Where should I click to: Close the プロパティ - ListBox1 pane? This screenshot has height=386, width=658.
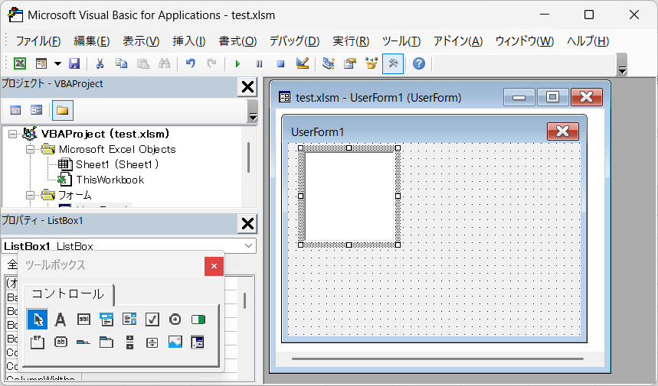click(x=247, y=224)
